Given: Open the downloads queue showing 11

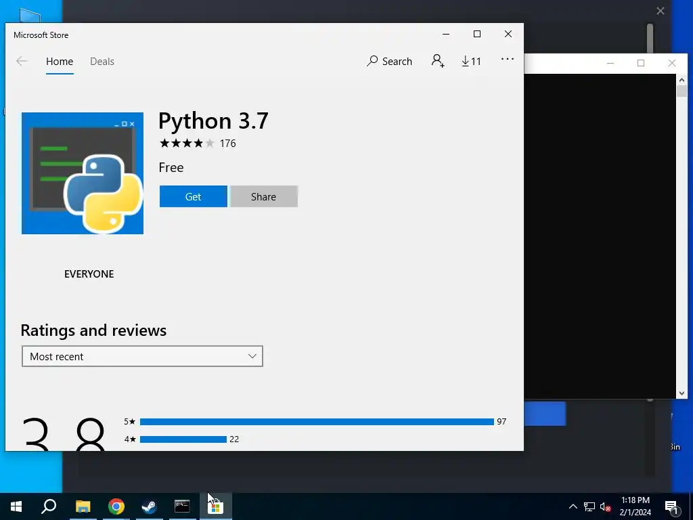Looking at the screenshot, I should (471, 61).
